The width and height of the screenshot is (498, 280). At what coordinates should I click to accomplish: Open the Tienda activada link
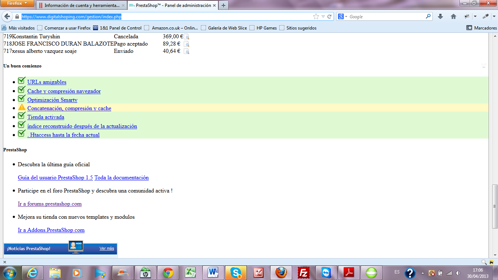(x=46, y=117)
